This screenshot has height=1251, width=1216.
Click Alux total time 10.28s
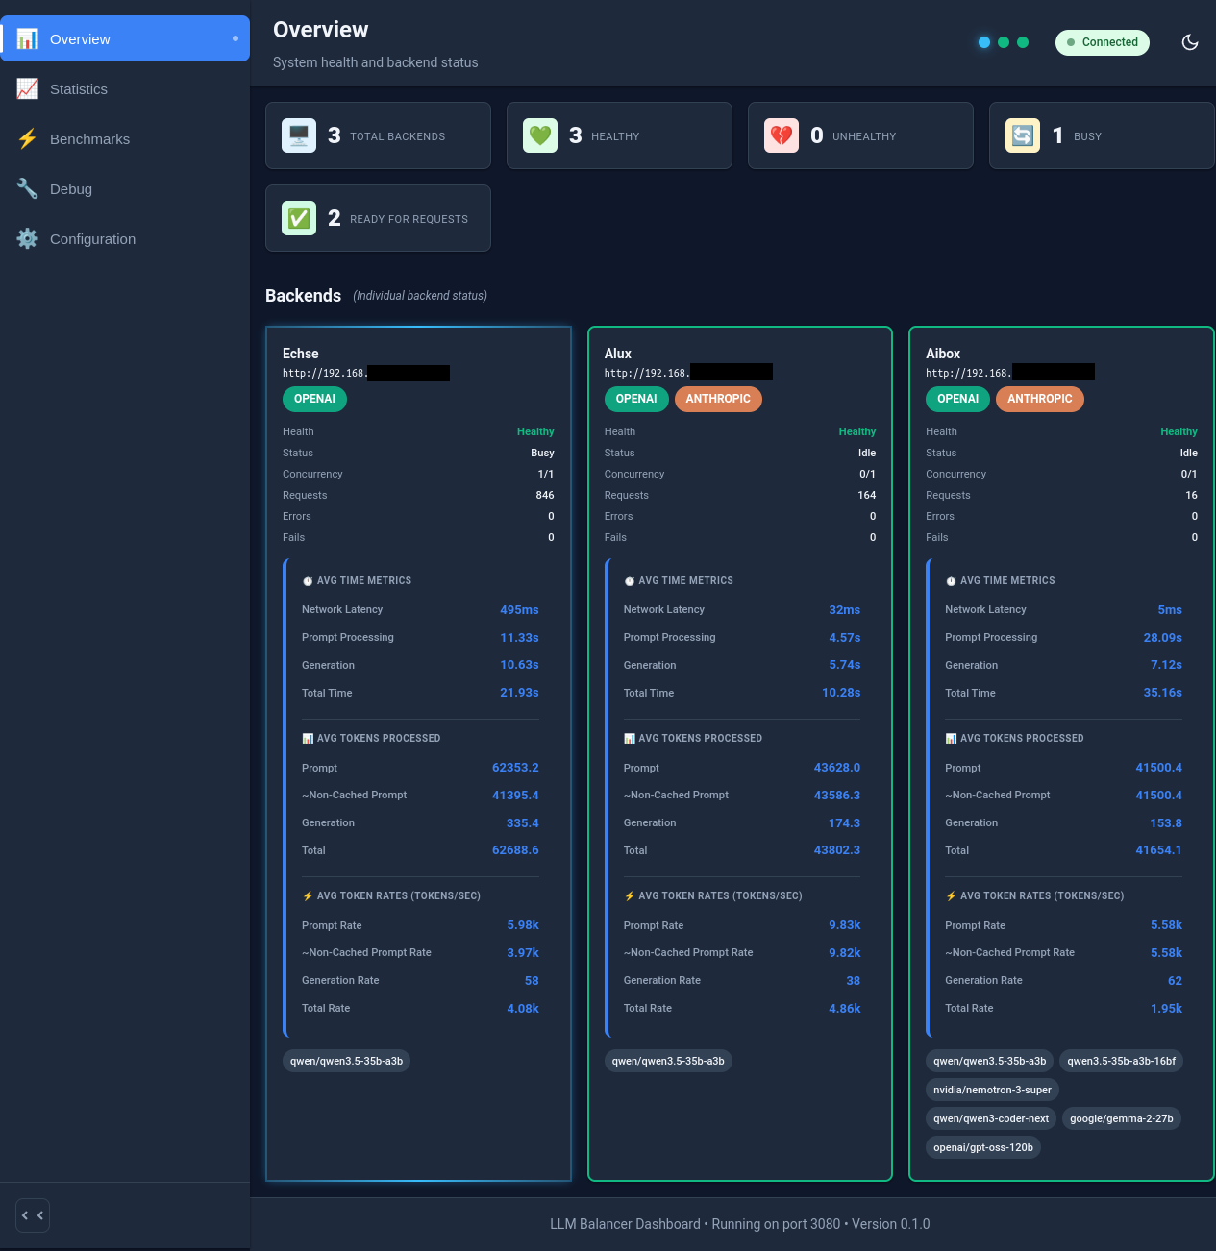[841, 693]
